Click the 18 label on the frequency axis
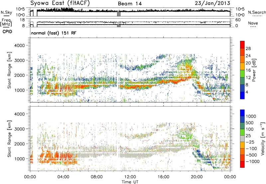The image size is (266, 184). pos(22,20)
